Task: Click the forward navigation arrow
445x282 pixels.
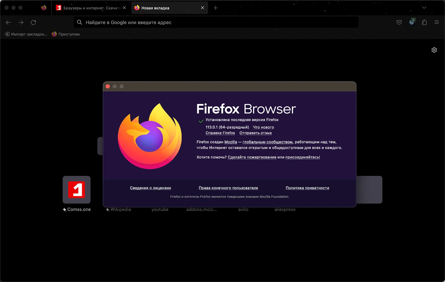Action: [x=21, y=23]
